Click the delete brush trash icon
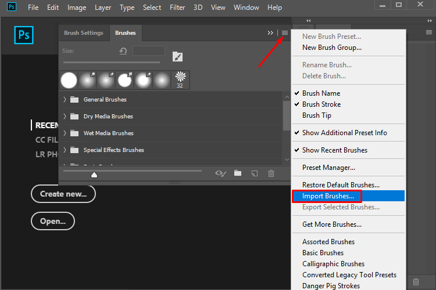The image size is (436, 290). click(x=271, y=173)
